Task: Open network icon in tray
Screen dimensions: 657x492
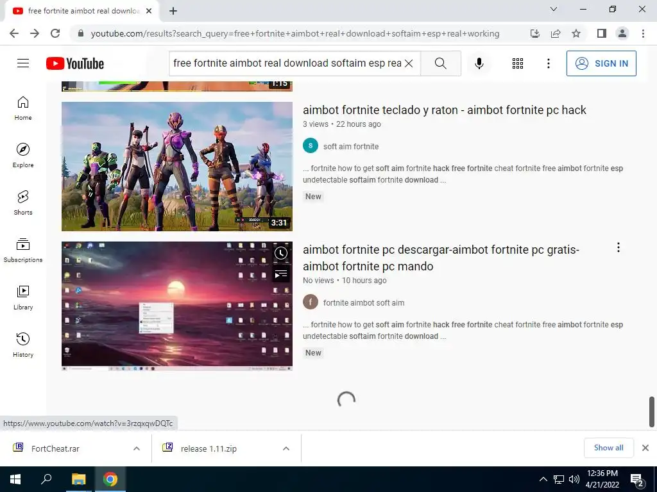Action: coord(559,479)
